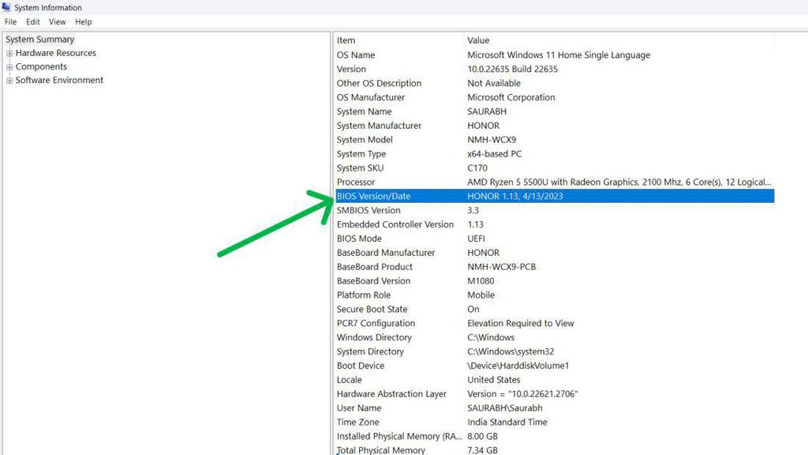Select the SMBIOS Version row

click(x=555, y=210)
